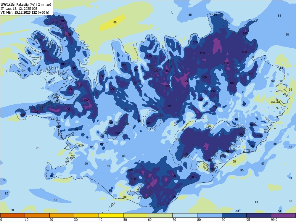Click the '59' humidity value on the map
296x222 pixels.
(x=291, y=89)
